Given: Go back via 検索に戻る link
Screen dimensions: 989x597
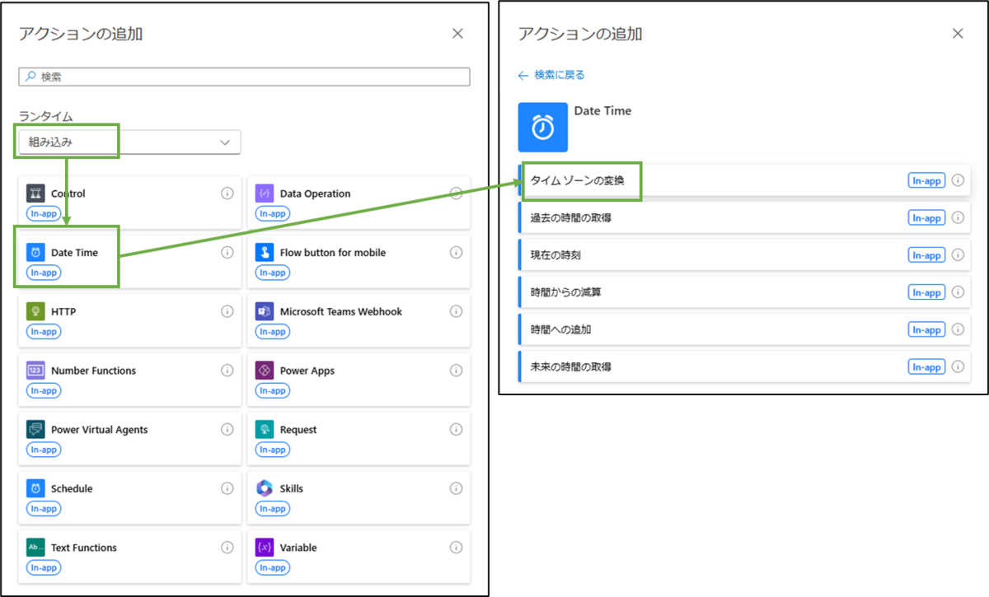Looking at the screenshot, I should click(551, 75).
